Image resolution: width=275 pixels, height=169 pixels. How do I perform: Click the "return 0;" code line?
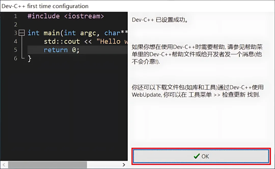62,50
